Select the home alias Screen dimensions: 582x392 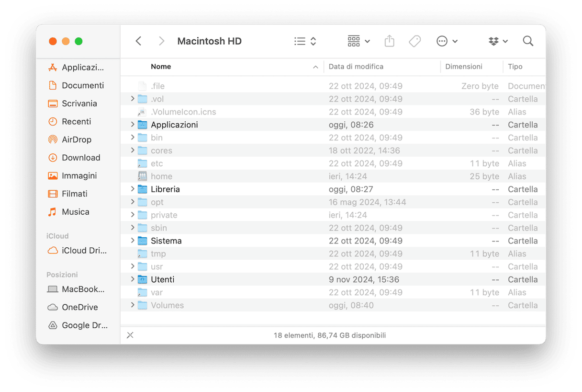161,176
